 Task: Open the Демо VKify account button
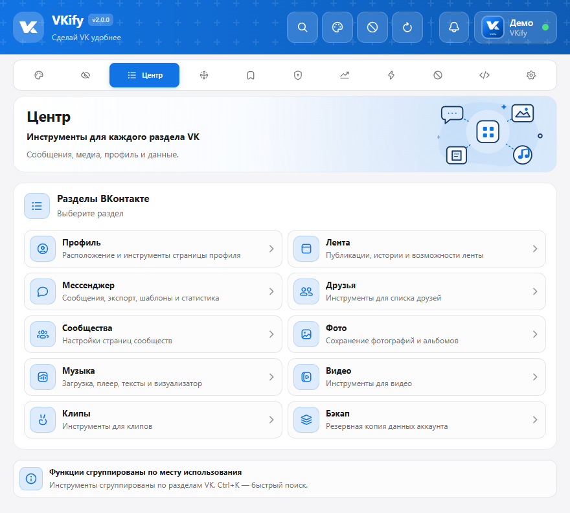(516, 27)
